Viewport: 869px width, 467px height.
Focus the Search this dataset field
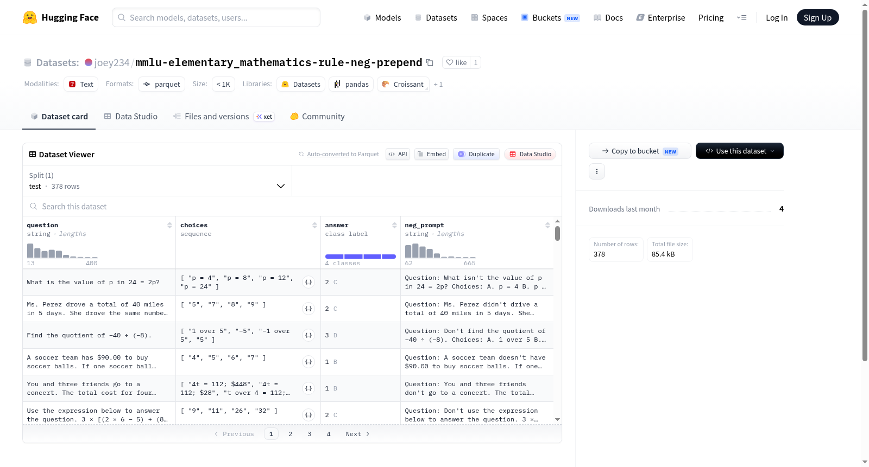pyautogui.click(x=292, y=207)
